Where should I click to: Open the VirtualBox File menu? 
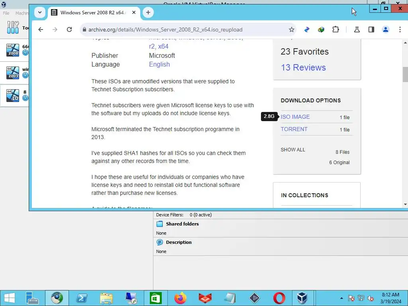coord(6,13)
